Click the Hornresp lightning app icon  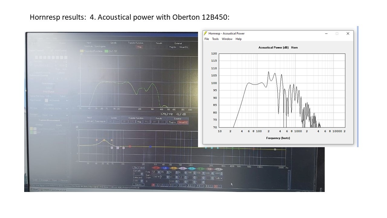(205, 33)
